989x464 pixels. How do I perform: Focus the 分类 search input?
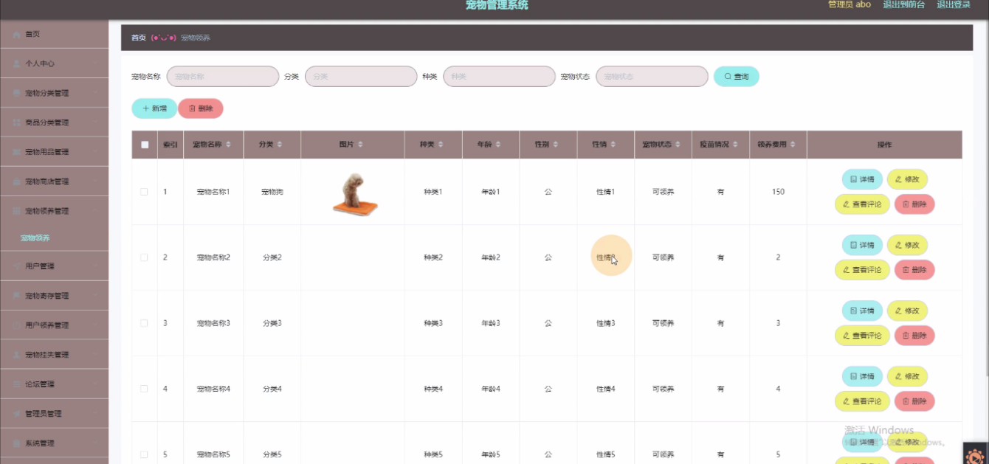point(361,76)
